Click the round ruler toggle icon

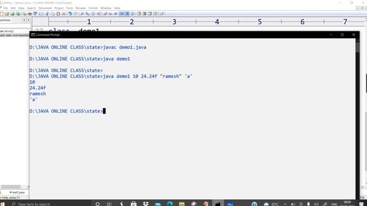pyautogui.click(x=132, y=14)
